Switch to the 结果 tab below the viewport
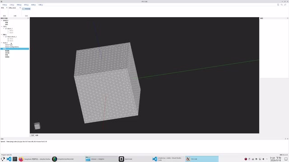 coord(37,135)
